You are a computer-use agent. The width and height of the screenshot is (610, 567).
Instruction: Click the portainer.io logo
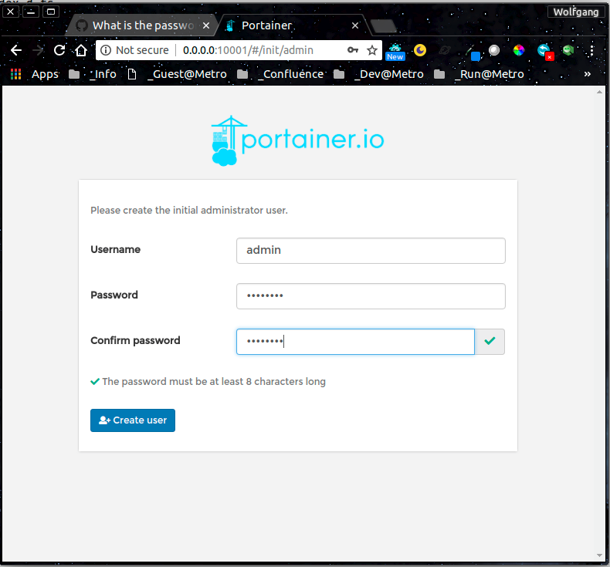pyautogui.click(x=297, y=140)
